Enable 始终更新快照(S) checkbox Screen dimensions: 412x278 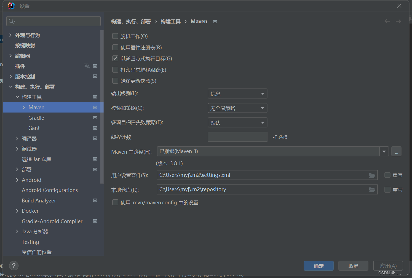click(x=115, y=81)
